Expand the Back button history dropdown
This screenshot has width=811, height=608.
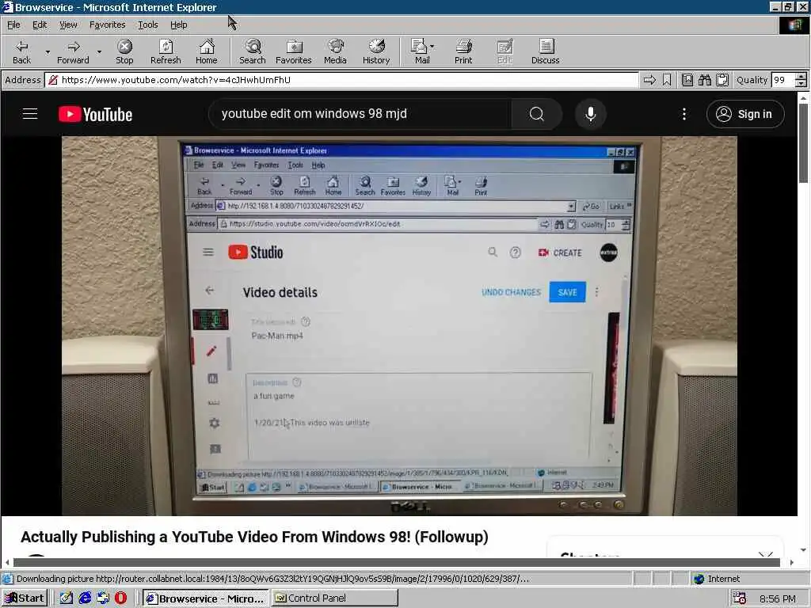click(x=47, y=51)
